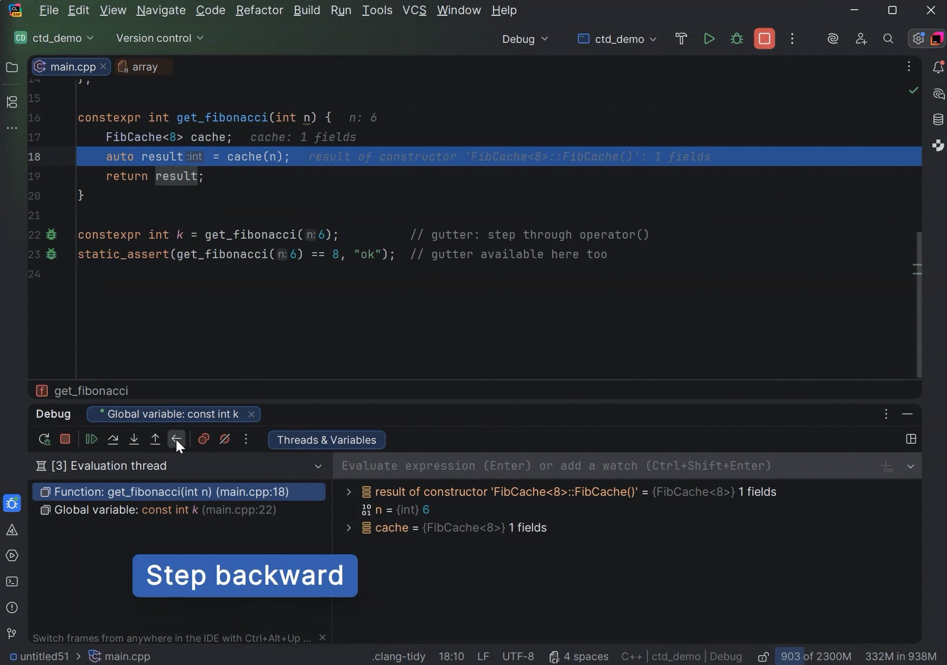Toggle read-only lock icon in status bar
This screenshot has height=665, width=947.
tap(763, 656)
